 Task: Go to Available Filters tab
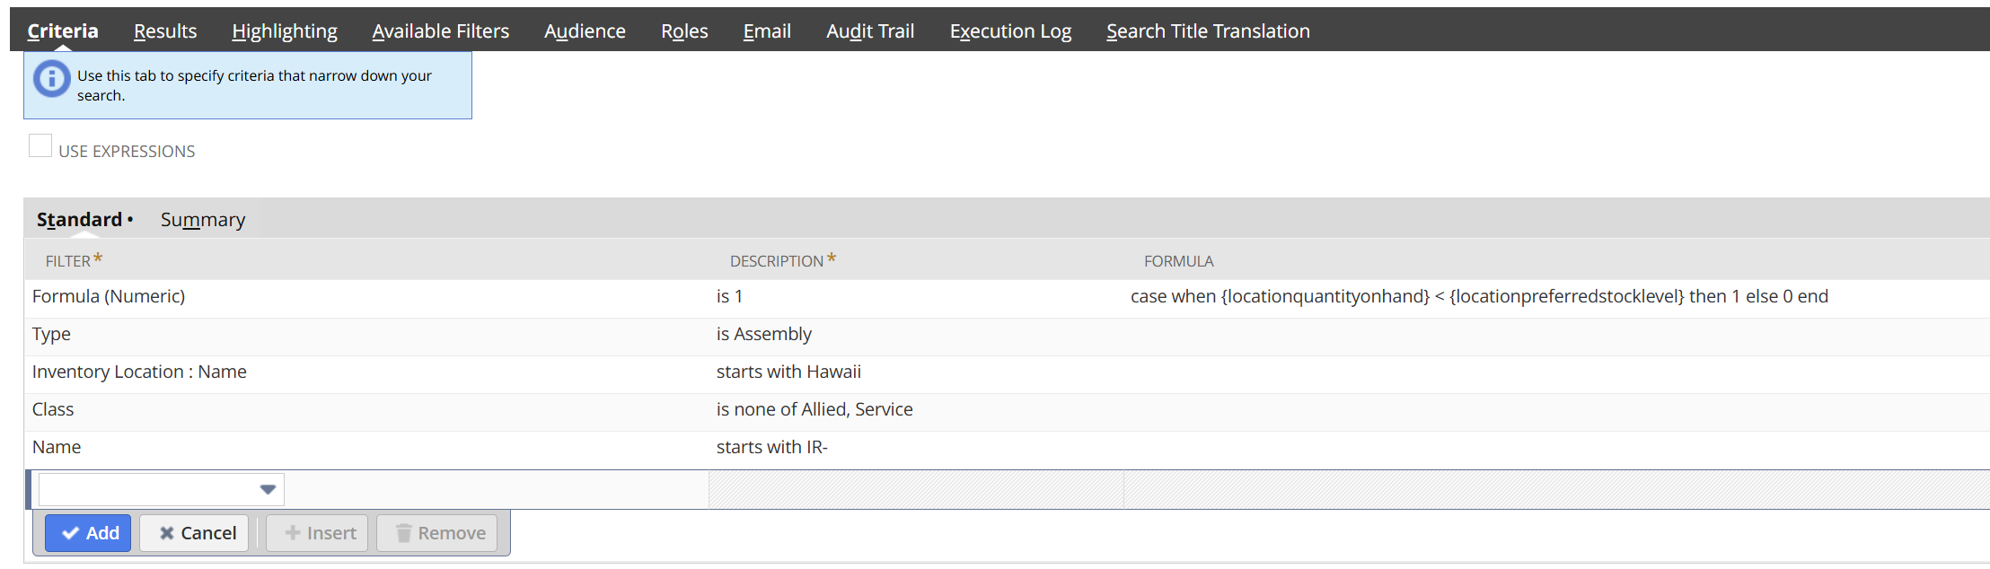point(441,31)
